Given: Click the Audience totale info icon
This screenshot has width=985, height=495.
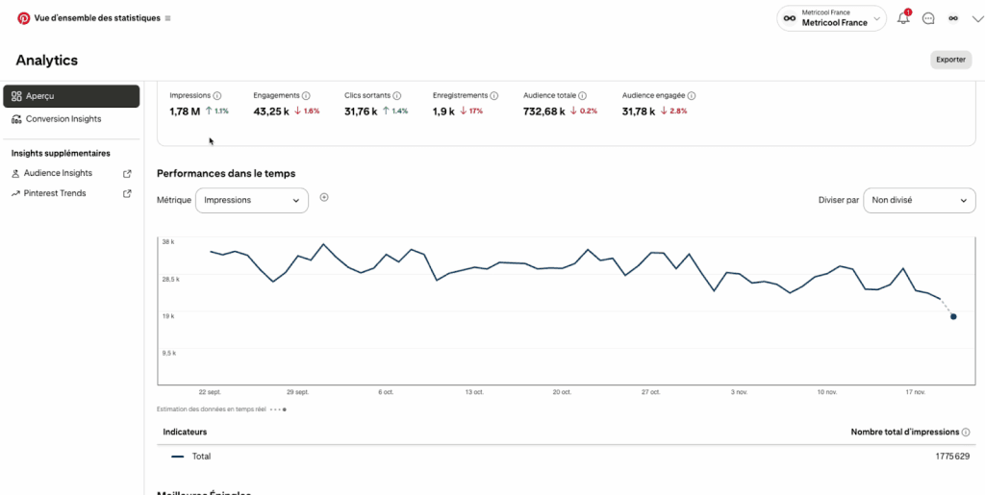Looking at the screenshot, I should [x=583, y=96].
